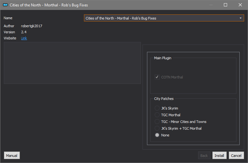Viewport: 248px width, 163px height.
Task: Click the empty description image area
Action: (72, 63)
